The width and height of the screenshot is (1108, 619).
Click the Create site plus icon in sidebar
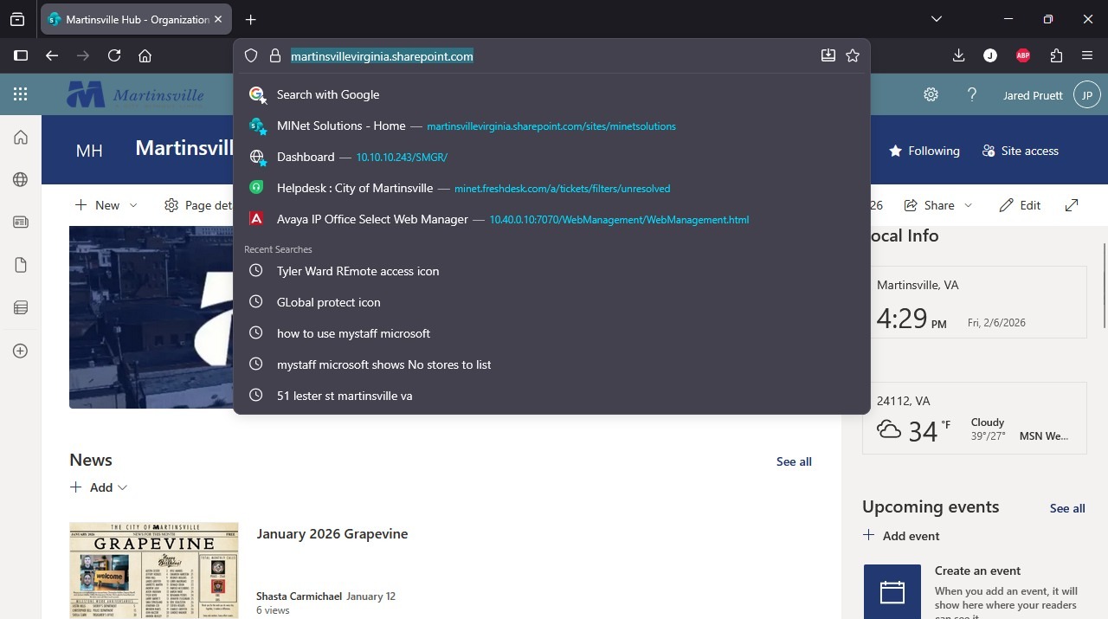(x=21, y=351)
